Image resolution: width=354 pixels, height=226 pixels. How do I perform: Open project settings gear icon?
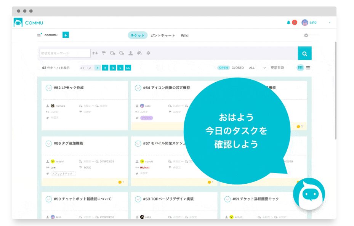(x=306, y=35)
